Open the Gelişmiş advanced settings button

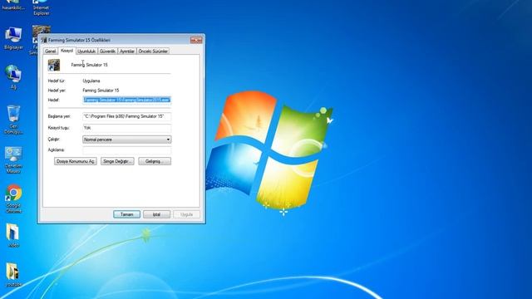click(155, 161)
